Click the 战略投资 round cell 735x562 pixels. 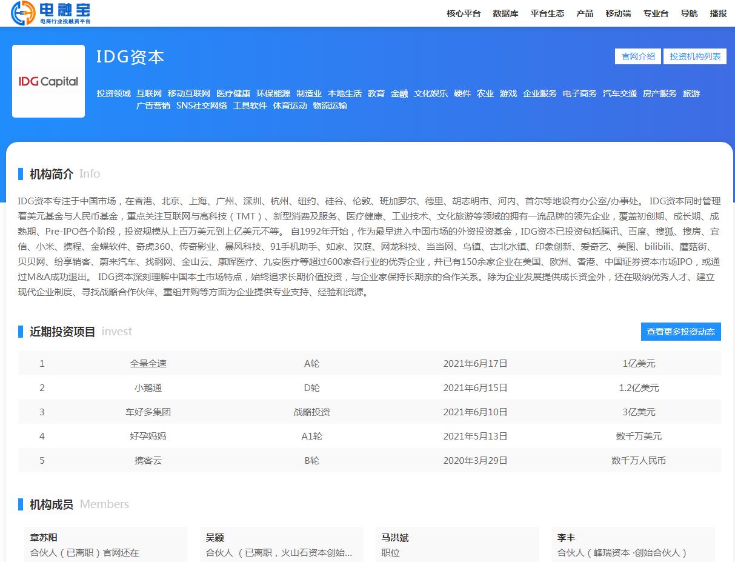pos(312,412)
